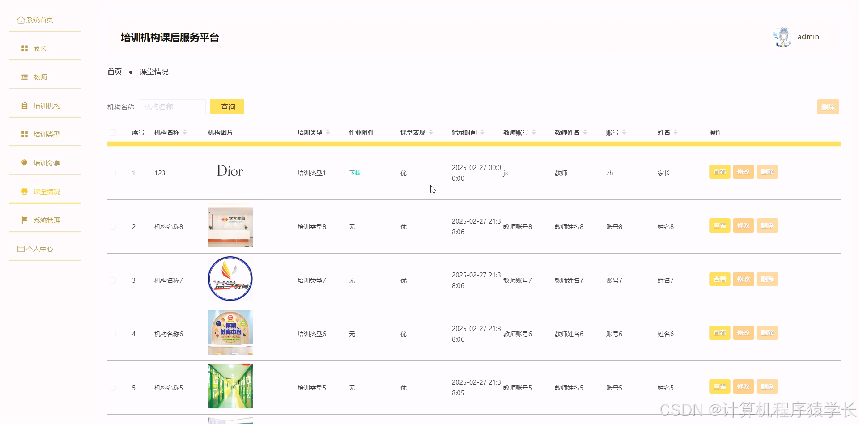The width and height of the screenshot is (859, 424).
Task: Sort by the 教师账号 column arrows
Action: coord(534,132)
